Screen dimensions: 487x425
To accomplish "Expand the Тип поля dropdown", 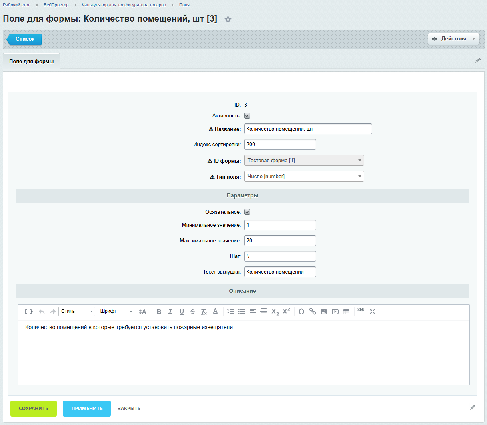I will [304, 176].
